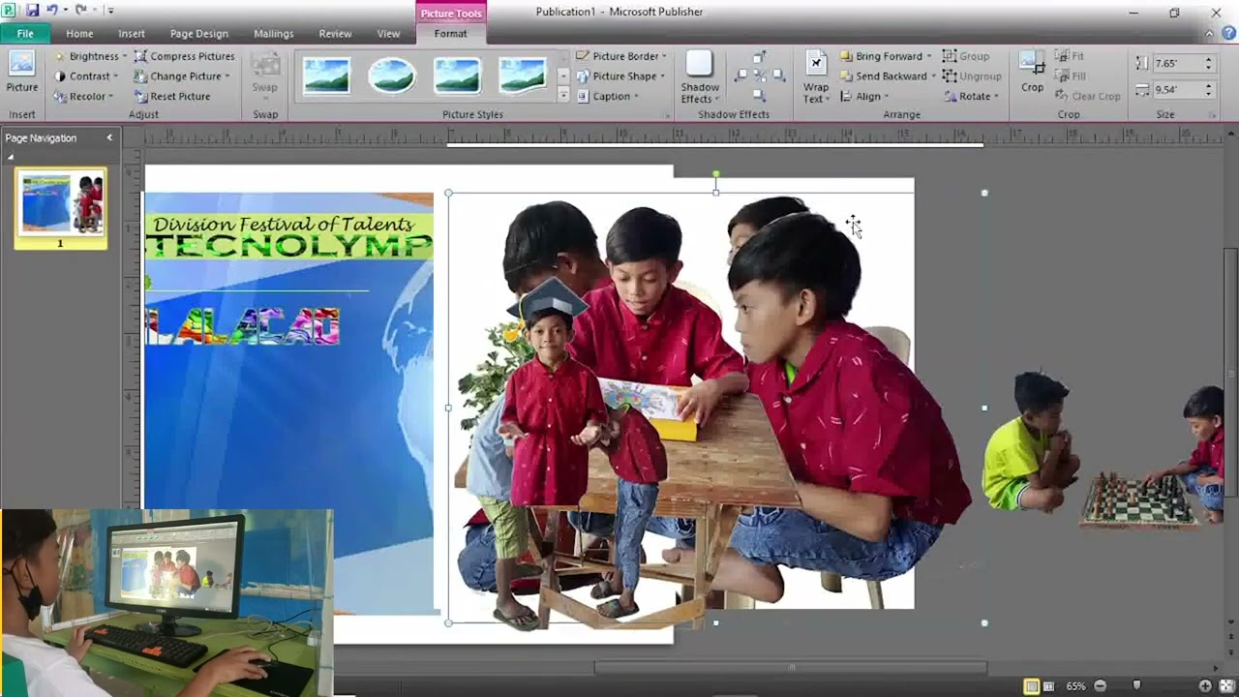Click the Help question mark icon
The height and width of the screenshot is (697, 1239).
pyautogui.click(x=1228, y=33)
